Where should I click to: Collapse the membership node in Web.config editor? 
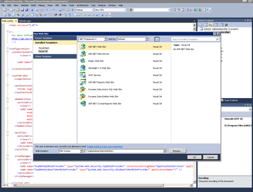click(7, 98)
